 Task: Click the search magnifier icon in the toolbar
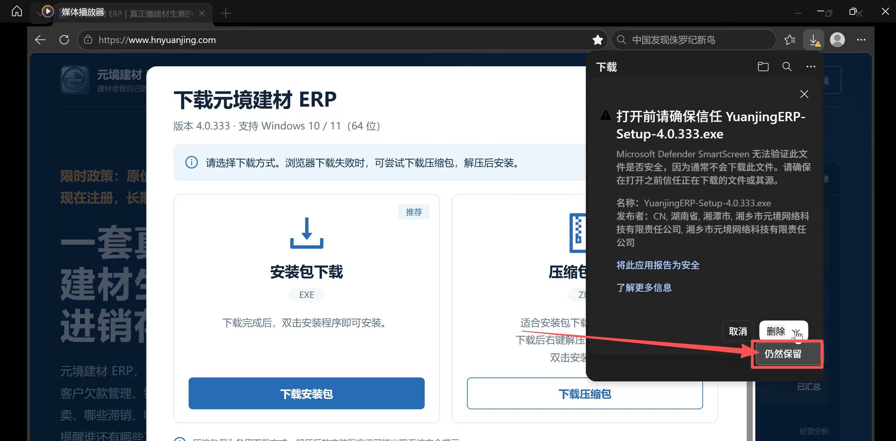click(622, 40)
